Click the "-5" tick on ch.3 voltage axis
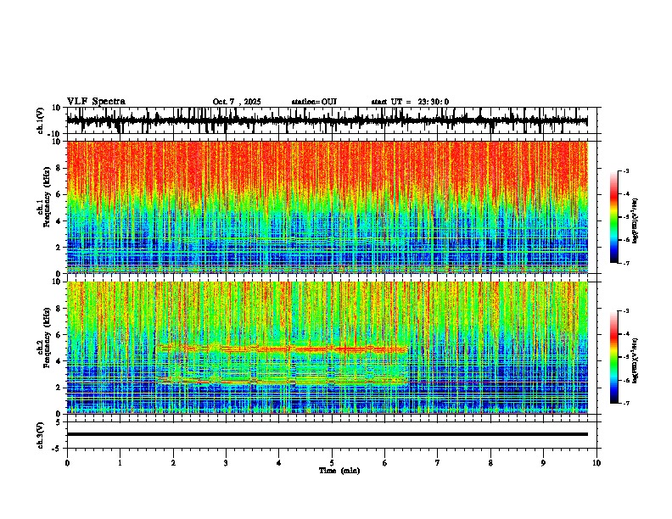This screenshot has width=672, height=519. pyautogui.click(x=57, y=449)
